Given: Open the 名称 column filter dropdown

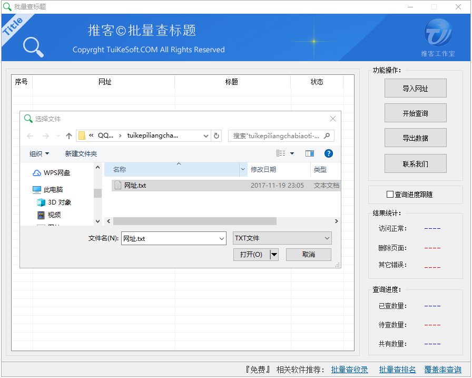Looking at the screenshot, I should [243, 170].
